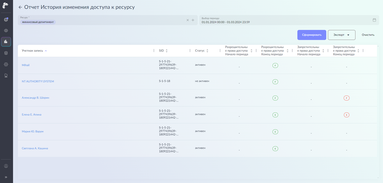Click the Сформировать button
The image size is (383, 183).
pos(312,35)
